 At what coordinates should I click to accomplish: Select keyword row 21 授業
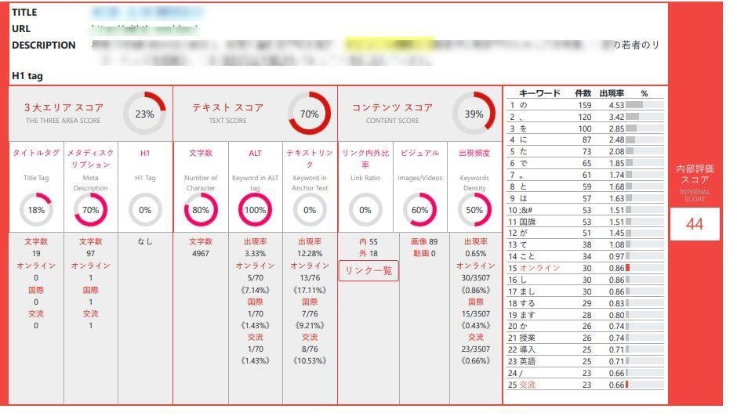coord(585,338)
